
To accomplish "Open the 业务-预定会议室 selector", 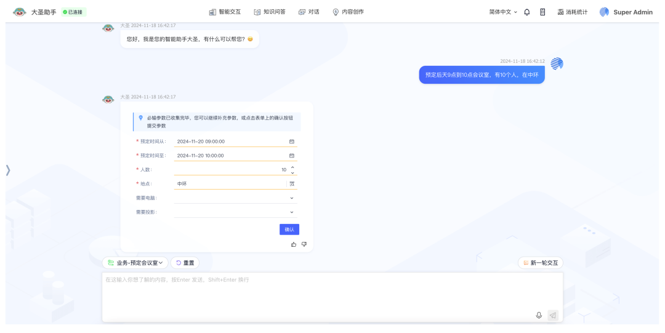I will pyautogui.click(x=135, y=263).
